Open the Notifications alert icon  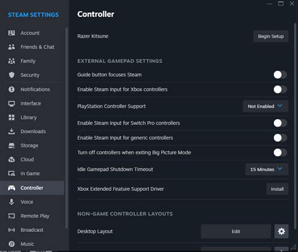click(11, 89)
